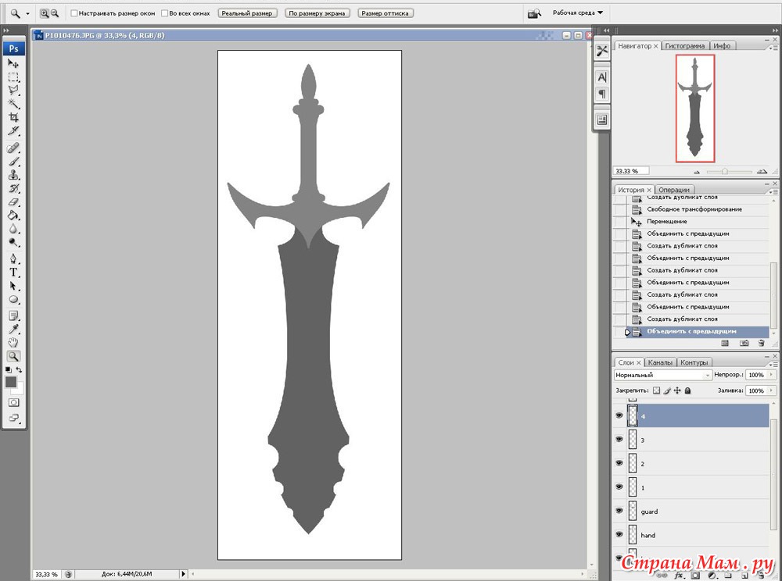Create new snapshot in the History panel

(744, 343)
